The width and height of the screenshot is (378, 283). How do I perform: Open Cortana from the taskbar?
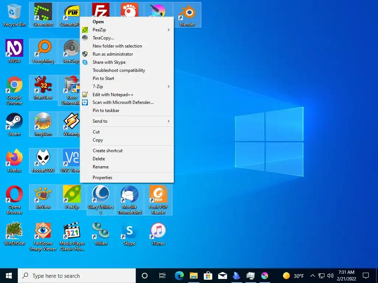point(145,276)
